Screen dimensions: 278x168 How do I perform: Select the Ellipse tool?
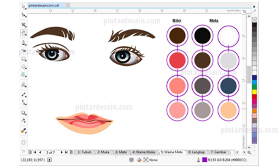coord(23,67)
